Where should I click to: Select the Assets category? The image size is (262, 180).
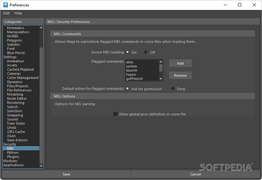(x=21, y=65)
